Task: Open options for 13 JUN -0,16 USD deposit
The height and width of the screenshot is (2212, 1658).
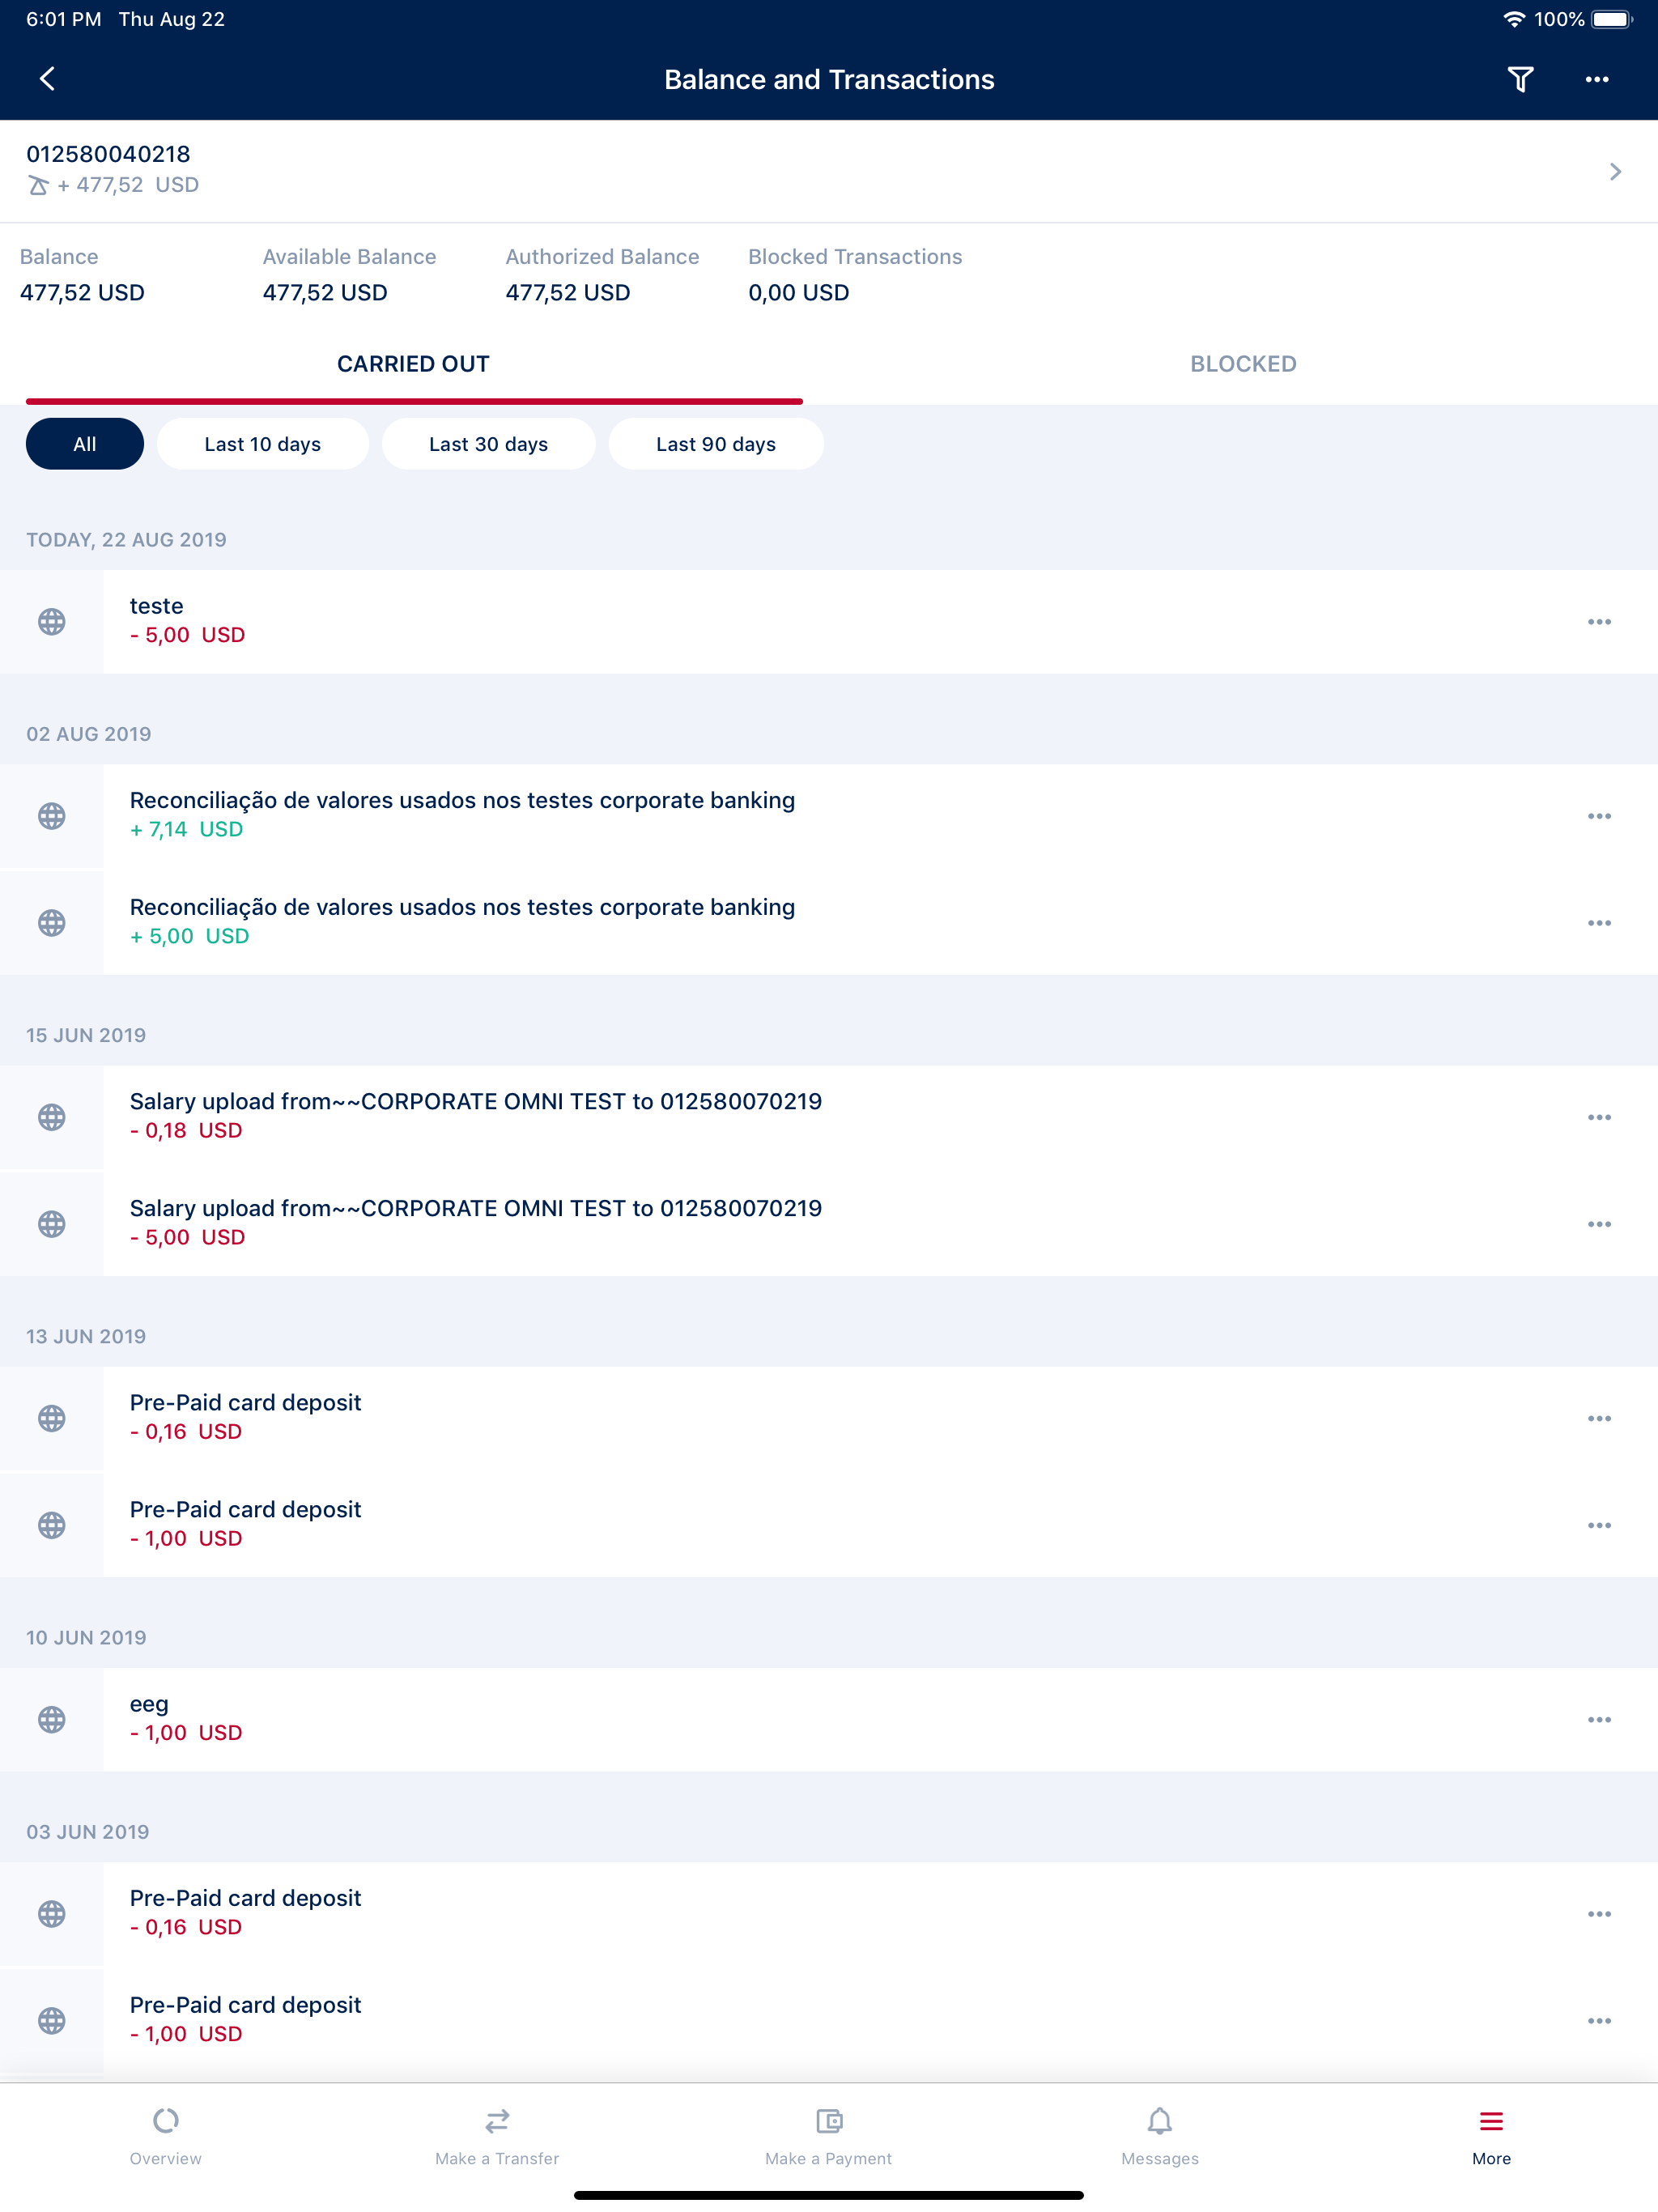Action: click(1599, 1418)
